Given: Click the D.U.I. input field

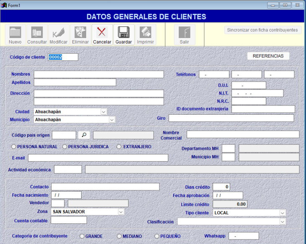Looking at the screenshot, I should (249, 85).
